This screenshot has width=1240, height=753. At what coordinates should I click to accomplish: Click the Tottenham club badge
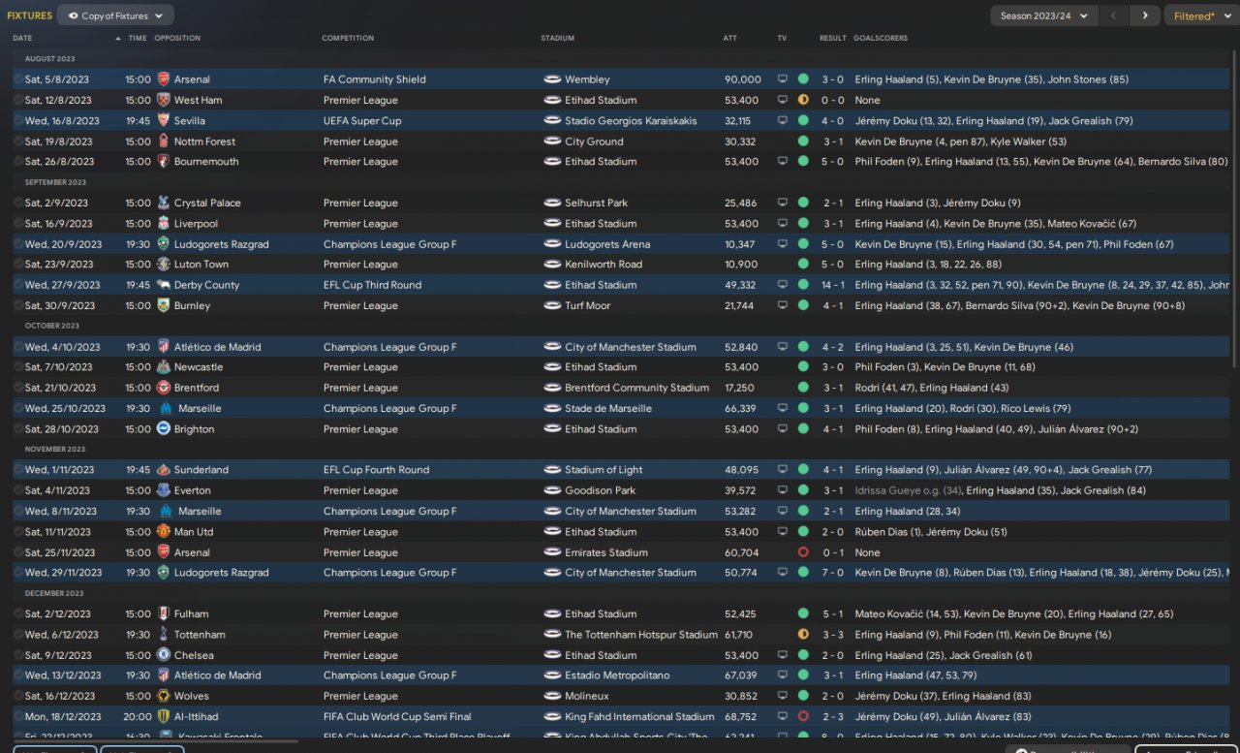(164, 635)
